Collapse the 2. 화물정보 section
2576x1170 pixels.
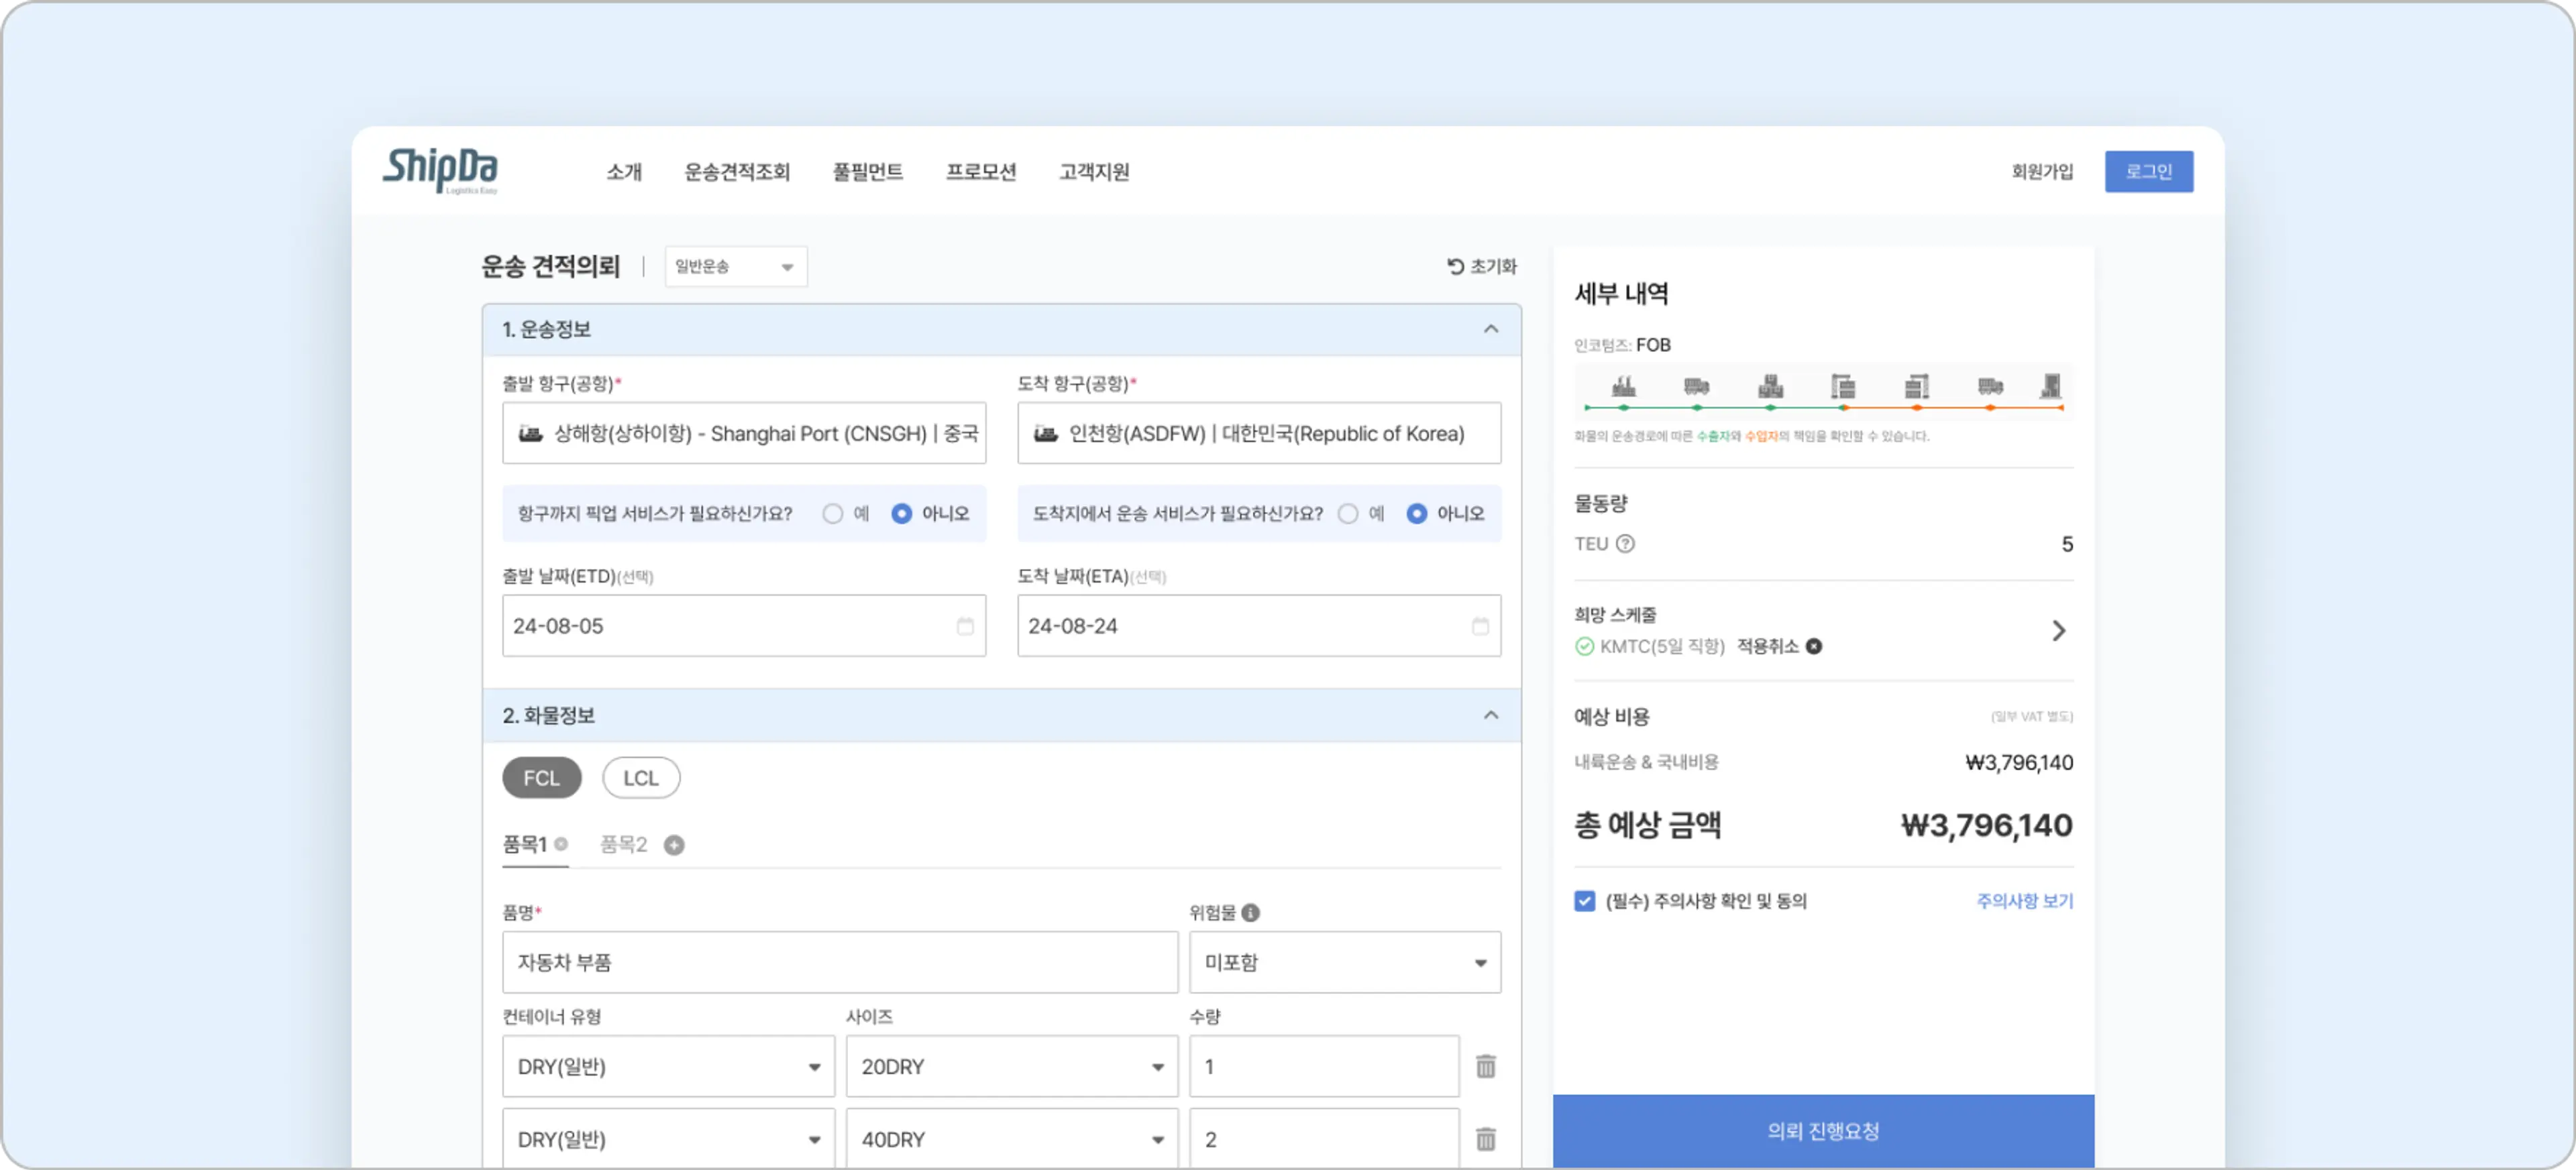1491,715
